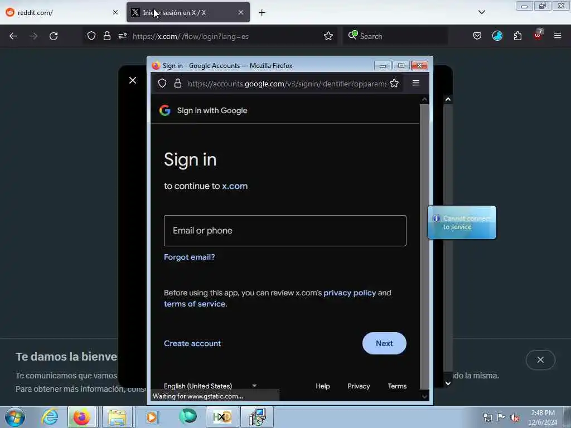Click Firefox taskbar icon
The image size is (571, 428).
click(82, 417)
